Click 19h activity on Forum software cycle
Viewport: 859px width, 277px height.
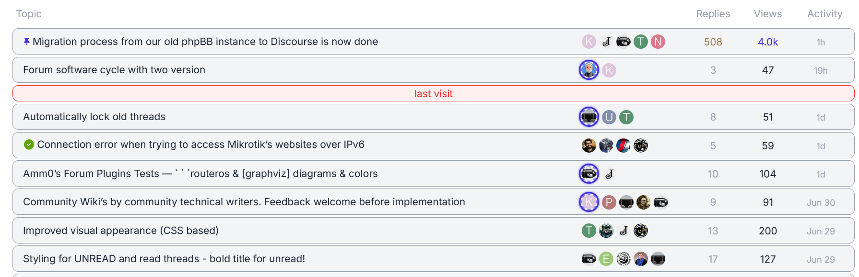[x=821, y=71]
